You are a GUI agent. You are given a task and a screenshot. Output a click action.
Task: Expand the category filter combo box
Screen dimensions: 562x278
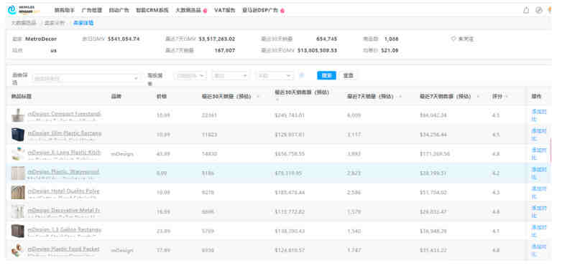coord(86,78)
